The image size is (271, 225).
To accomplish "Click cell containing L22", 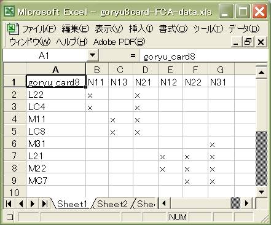I will (x=56, y=94).
